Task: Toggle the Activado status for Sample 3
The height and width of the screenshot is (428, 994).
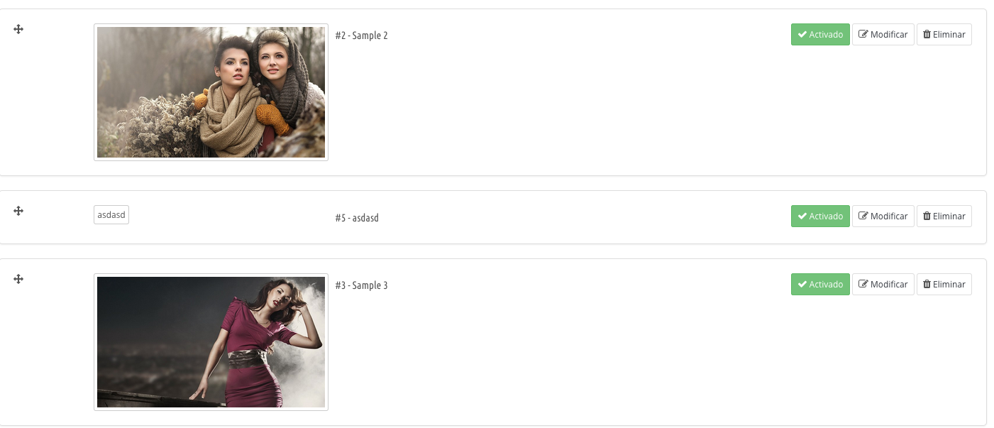Action: pos(820,284)
